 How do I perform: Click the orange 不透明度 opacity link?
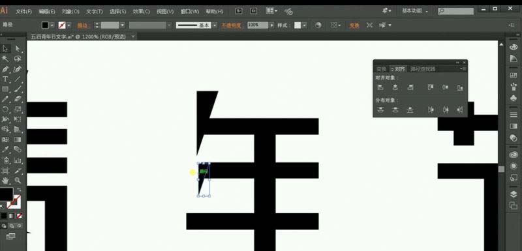point(232,25)
